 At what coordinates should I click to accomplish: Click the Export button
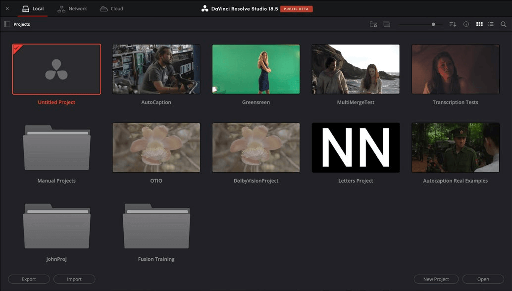pyautogui.click(x=29, y=279)
